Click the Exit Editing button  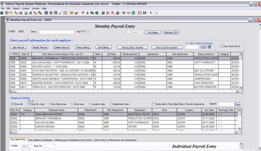click(104, 47)
